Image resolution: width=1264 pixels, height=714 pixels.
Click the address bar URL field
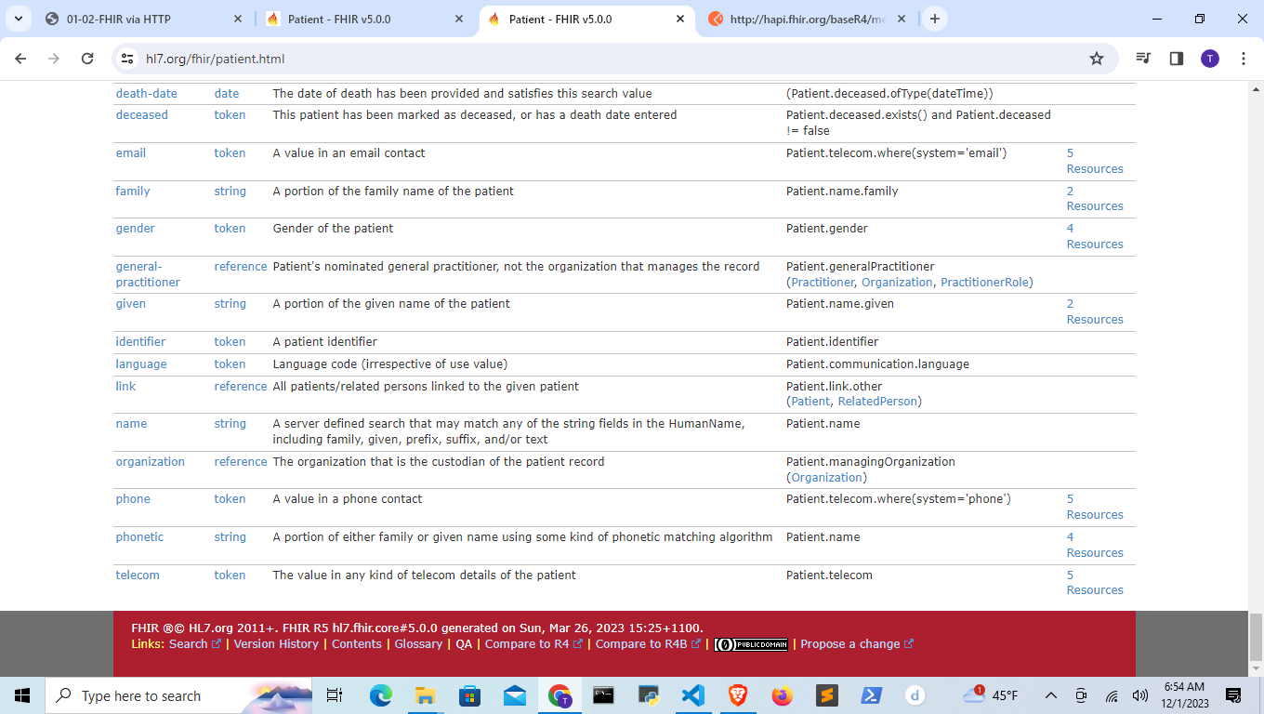click(x=613, y=59)
